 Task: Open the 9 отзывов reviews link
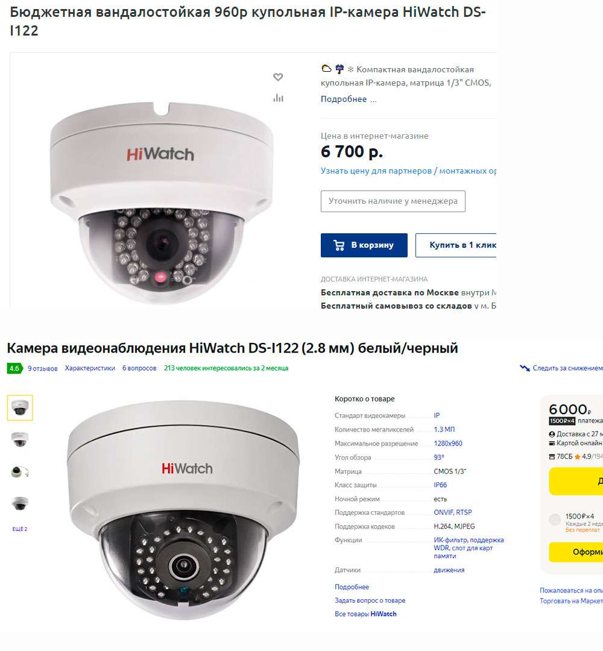42,368
